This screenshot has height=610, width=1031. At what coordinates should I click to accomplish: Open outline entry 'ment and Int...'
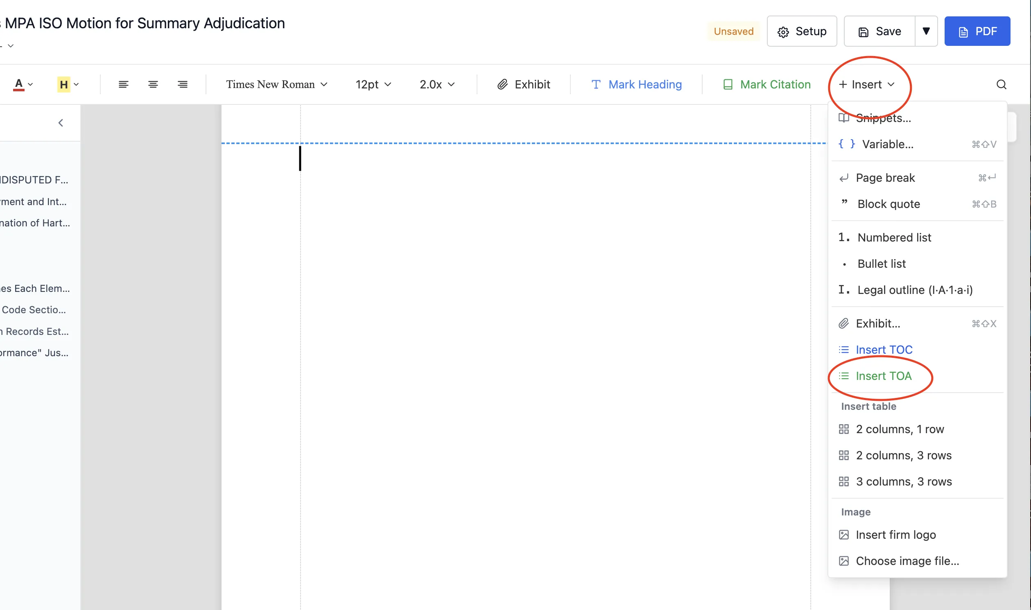(34, 201)
